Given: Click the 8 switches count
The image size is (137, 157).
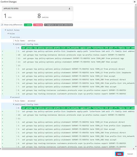Looking at the screenshot, I should pyautogui.click(x=43, y=16).
